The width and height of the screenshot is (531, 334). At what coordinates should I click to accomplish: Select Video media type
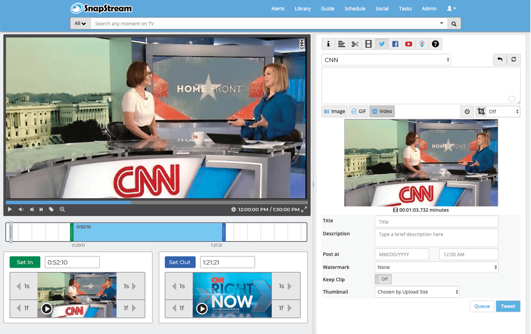[x=382, y=112]
